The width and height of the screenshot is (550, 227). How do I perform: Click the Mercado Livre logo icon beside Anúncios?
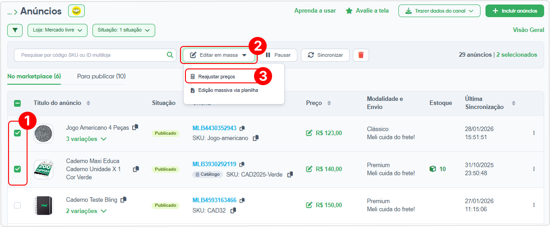(x=76, y=11)
